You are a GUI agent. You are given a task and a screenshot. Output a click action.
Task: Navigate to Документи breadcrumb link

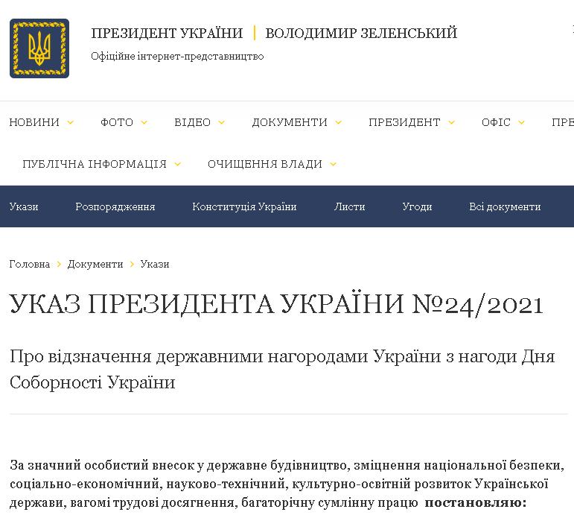(95, 264)
